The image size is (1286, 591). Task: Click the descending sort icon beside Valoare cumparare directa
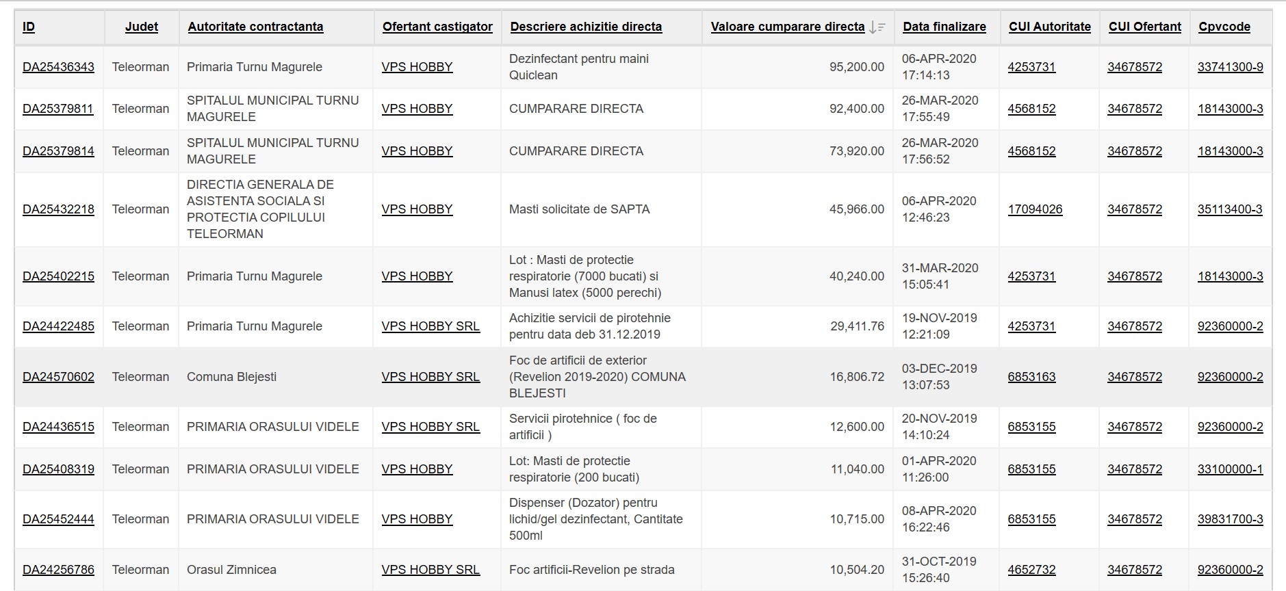pyautogui.click(x=877, y=27)
